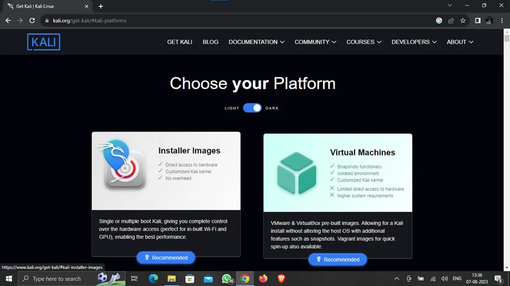This screenshot has height=286, width=510.
Task: Bookmark this page with the star icon
Action: pos(463,20)
